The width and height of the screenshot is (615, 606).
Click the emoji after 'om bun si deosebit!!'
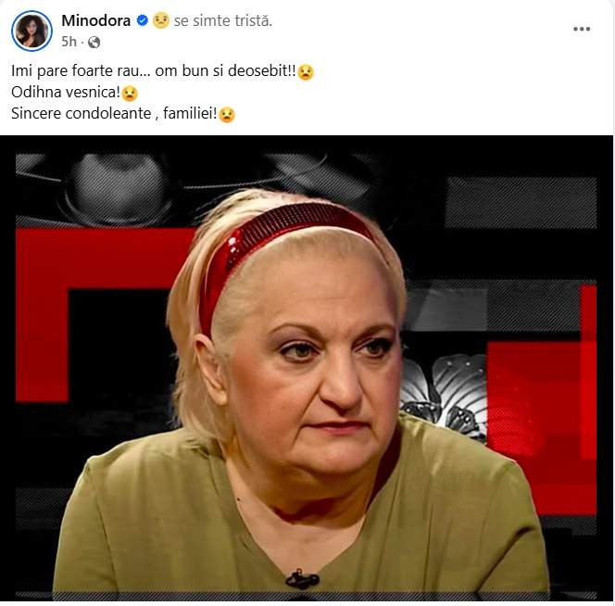pyautogui.click(x=306, y=72)
